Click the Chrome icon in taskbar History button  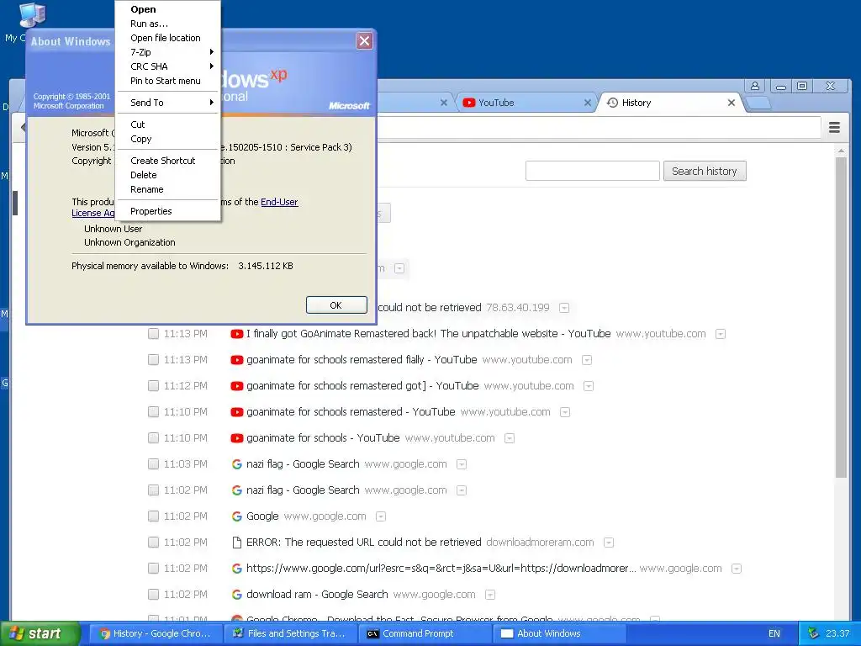click(x=104, y=634)
